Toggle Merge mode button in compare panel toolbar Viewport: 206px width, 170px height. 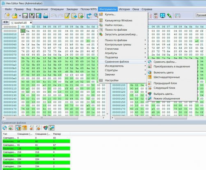(x=52, y=128)
